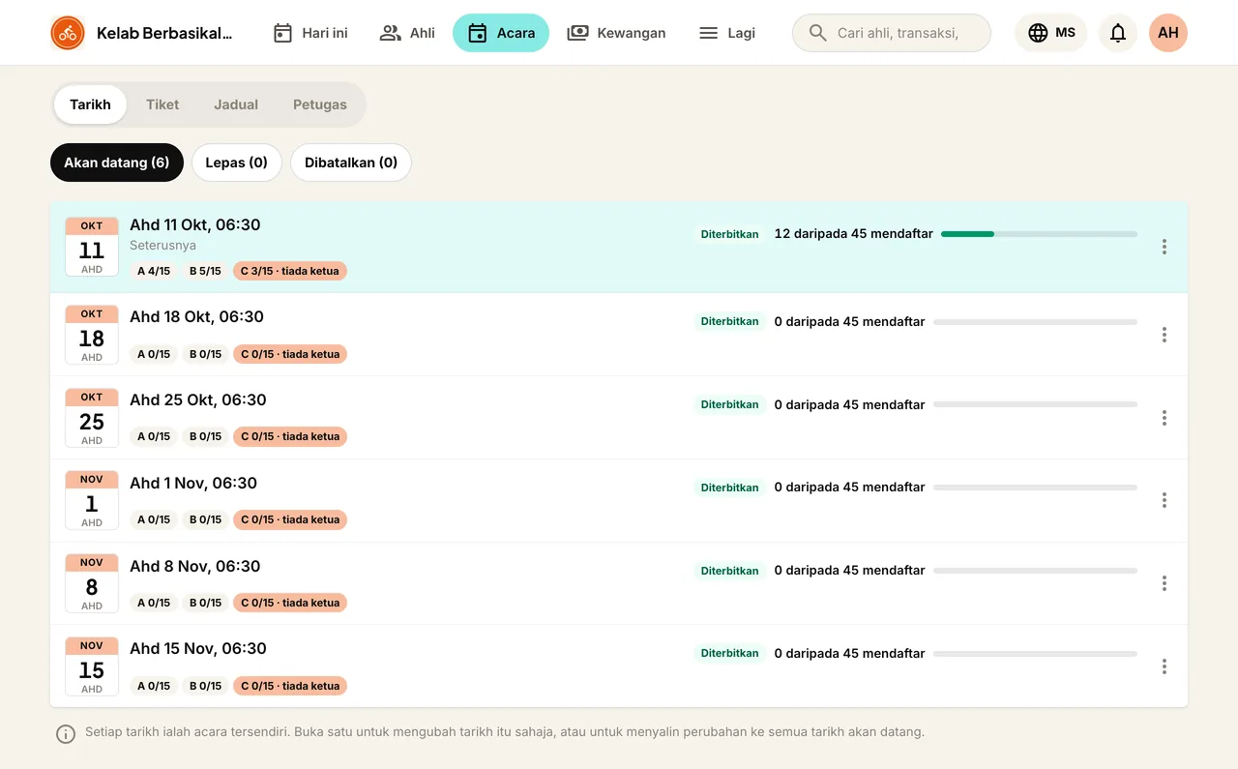Click the orange bicycle club logo
This screenshot has width=1238, height=769.
68,33
